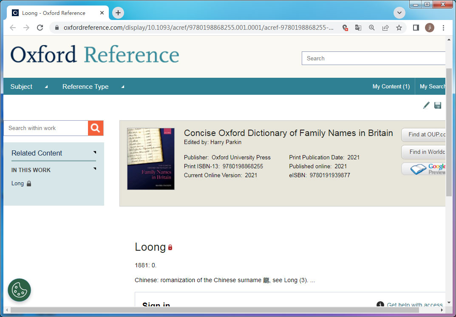Click the orange search within work magnifier button
This screenshot has height=317, width=456.
click(96, 128)
